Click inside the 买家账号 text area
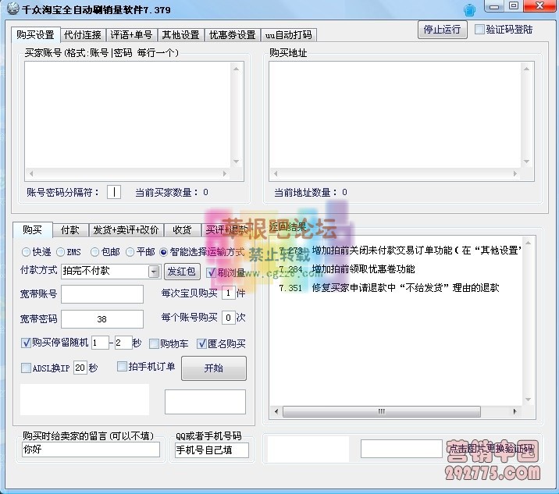Image resolution: width=559 pixels, height=494 pixels. point(127,115)
